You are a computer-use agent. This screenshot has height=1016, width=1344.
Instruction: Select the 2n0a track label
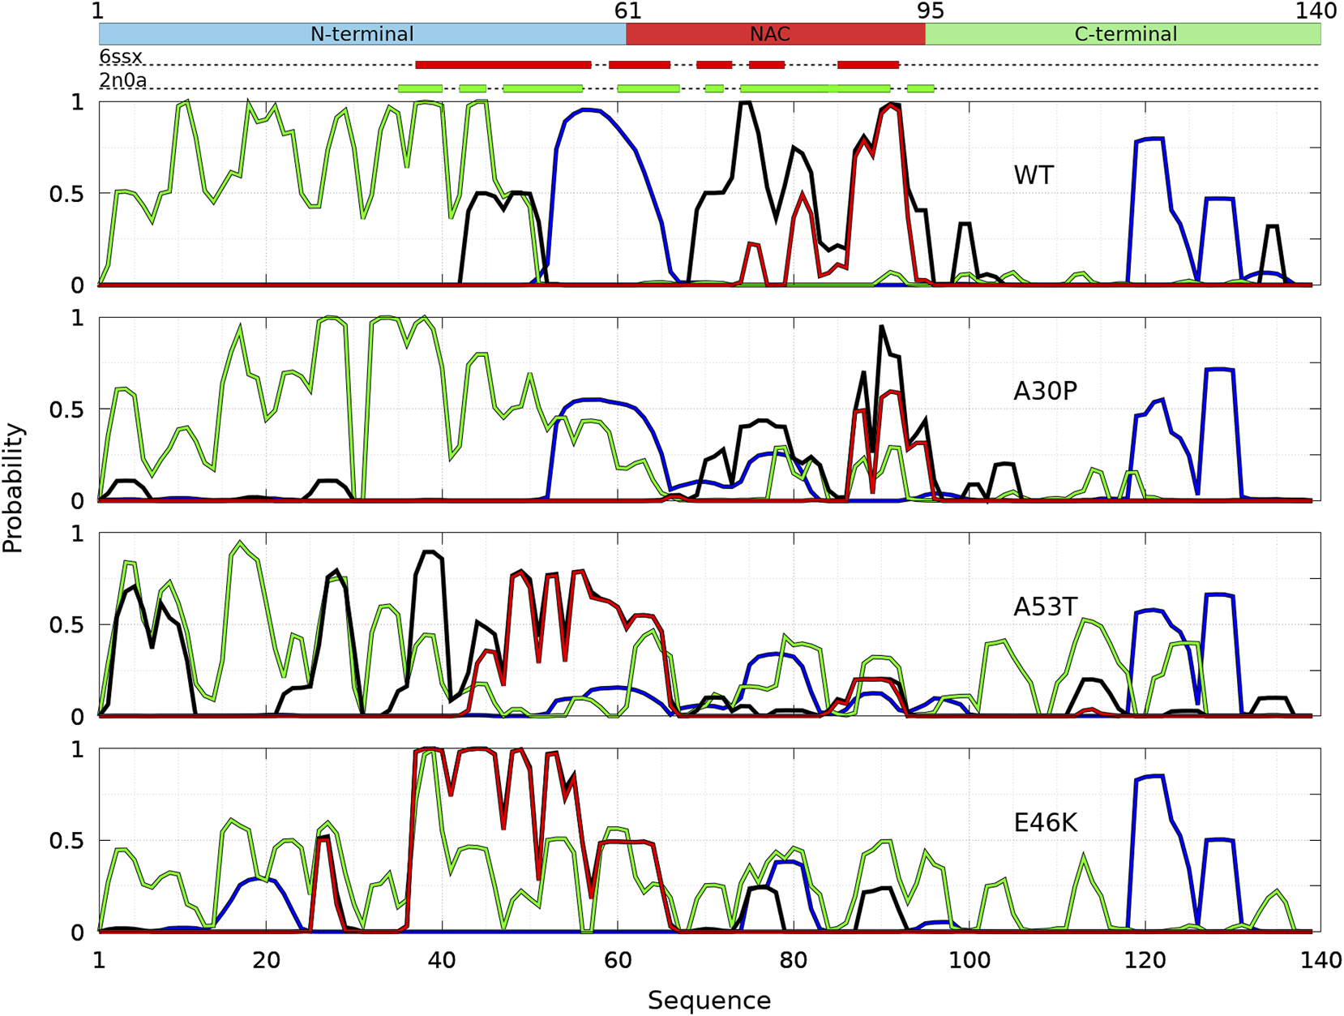click(x=122, y=80)
